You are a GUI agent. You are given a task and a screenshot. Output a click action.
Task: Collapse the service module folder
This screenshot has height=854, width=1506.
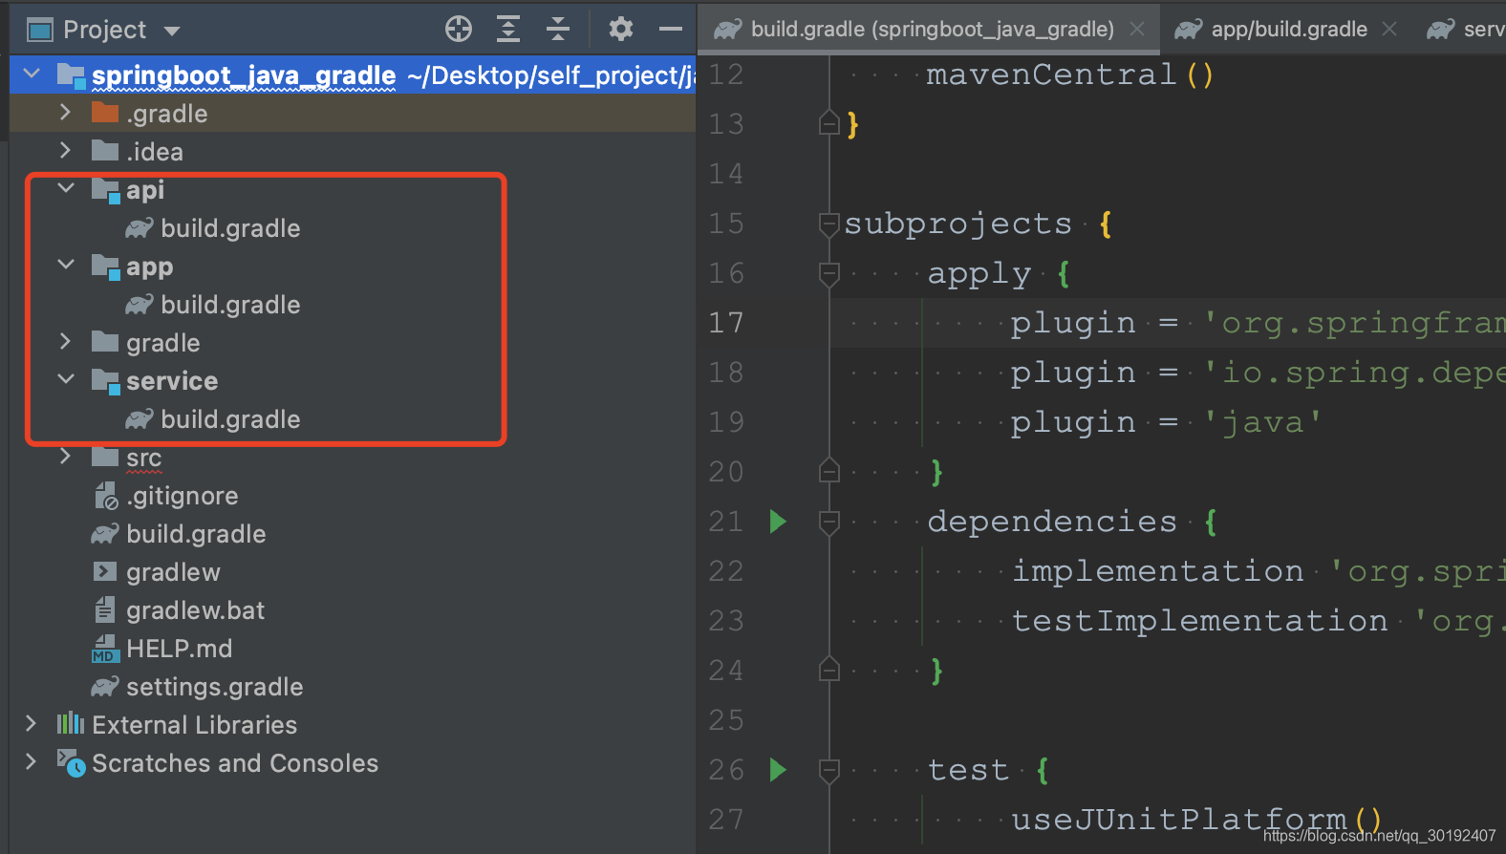pyautogui.click(x=66, y=380)
